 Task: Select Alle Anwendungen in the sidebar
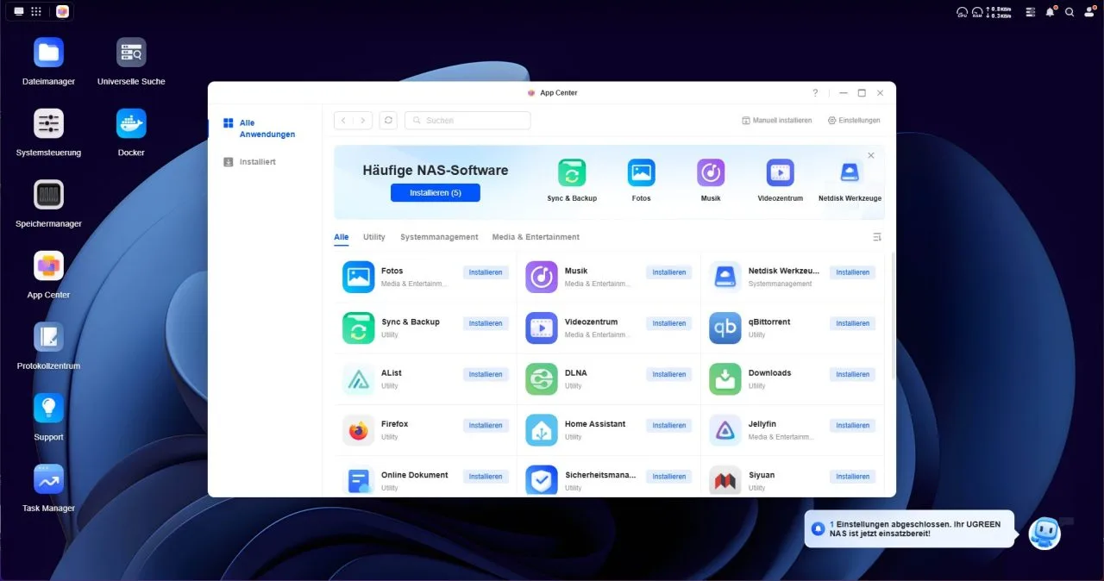coord(267,128)
